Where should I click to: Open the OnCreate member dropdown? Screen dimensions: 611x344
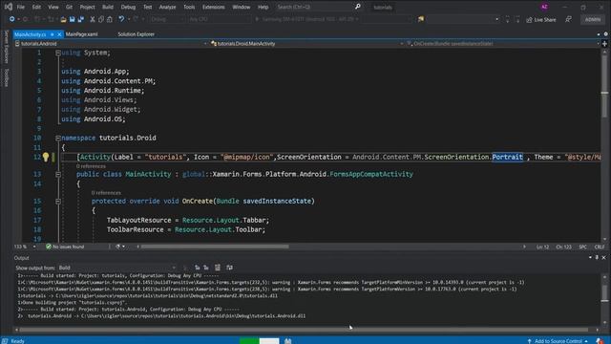pos(503,44)
